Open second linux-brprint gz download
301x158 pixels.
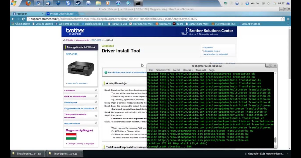(x=65, y=154)
